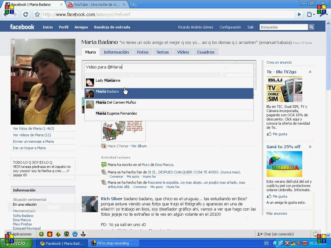Like the Tic Blu ad with the thumbs-up icon

click(269, 134)
